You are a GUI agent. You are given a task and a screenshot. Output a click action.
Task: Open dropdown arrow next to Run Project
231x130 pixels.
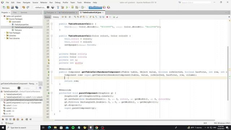69,7
